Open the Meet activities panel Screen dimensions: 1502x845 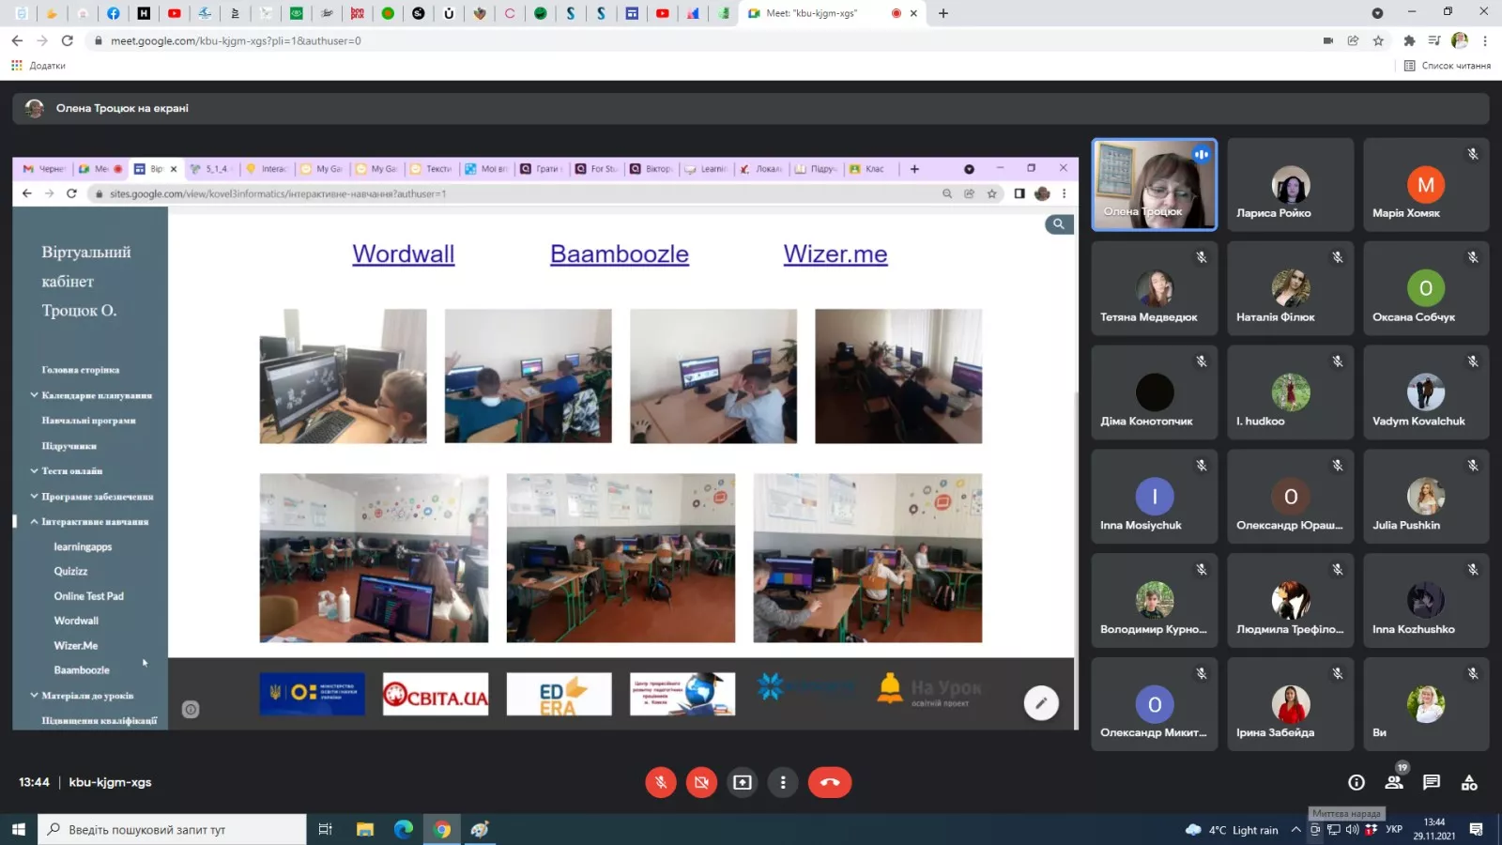pos(1469,782)
